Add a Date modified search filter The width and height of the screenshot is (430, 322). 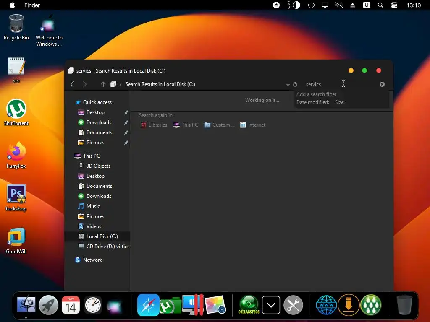click(x=312, y=102)
